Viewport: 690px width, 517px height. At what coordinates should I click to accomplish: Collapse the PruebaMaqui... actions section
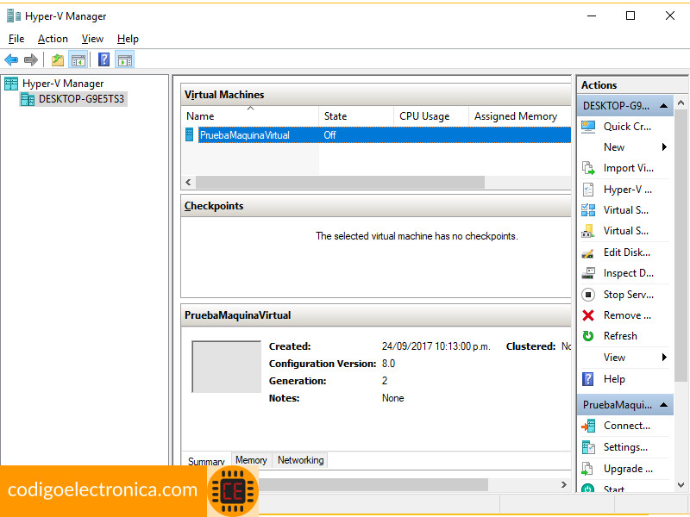point(664,404)
